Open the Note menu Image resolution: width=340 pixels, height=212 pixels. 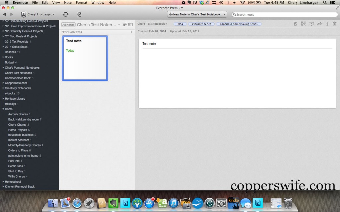point(68,3)
